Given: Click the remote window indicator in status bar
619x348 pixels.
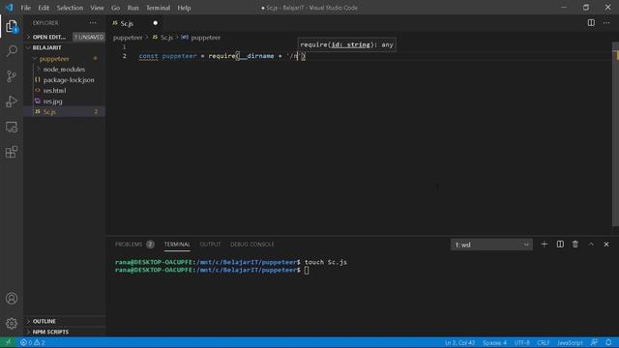Looking at the screenshot, I should (8, 342).
